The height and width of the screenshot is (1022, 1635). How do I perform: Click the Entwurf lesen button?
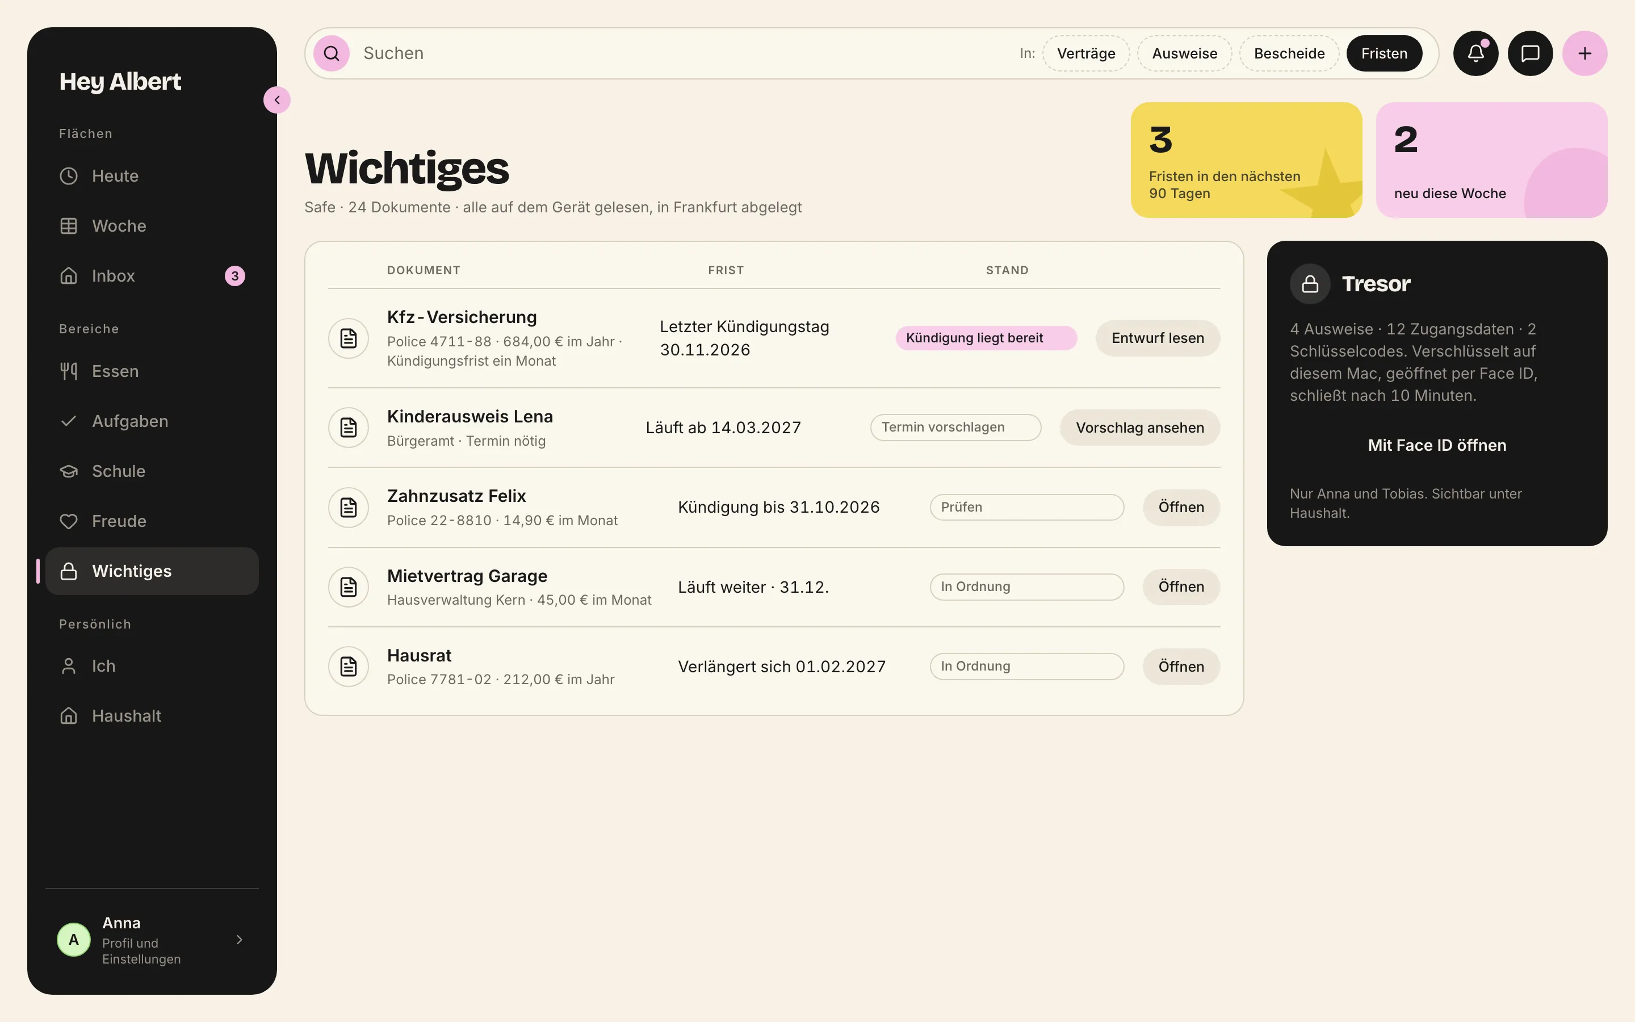[1158, 338]
